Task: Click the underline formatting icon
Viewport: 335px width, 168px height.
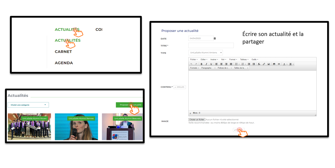Action: [211, 64]
